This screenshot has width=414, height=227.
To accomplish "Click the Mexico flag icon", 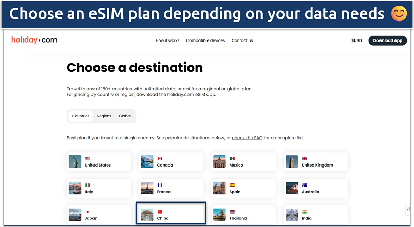I will (x=232, y=159).
